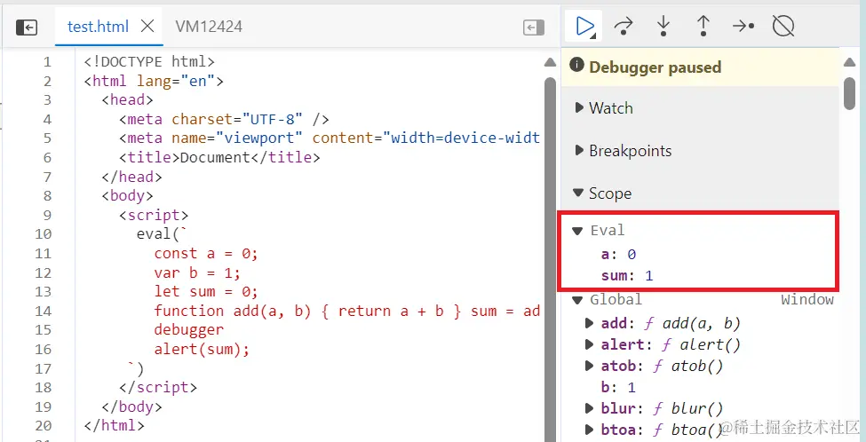Close the test.html tab
Viewport: 866px width, 442px height.
pos(147,26)
